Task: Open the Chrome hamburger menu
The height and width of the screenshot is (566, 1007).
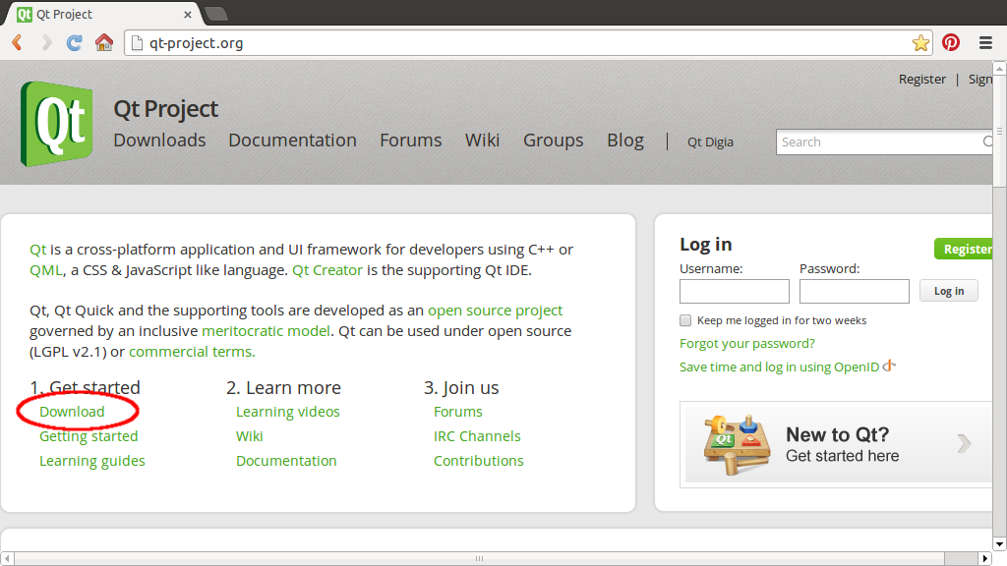Action: click(985, 43)
